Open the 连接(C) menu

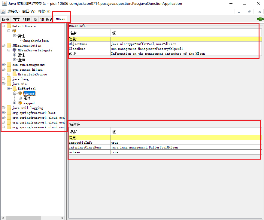coord(14,11)
